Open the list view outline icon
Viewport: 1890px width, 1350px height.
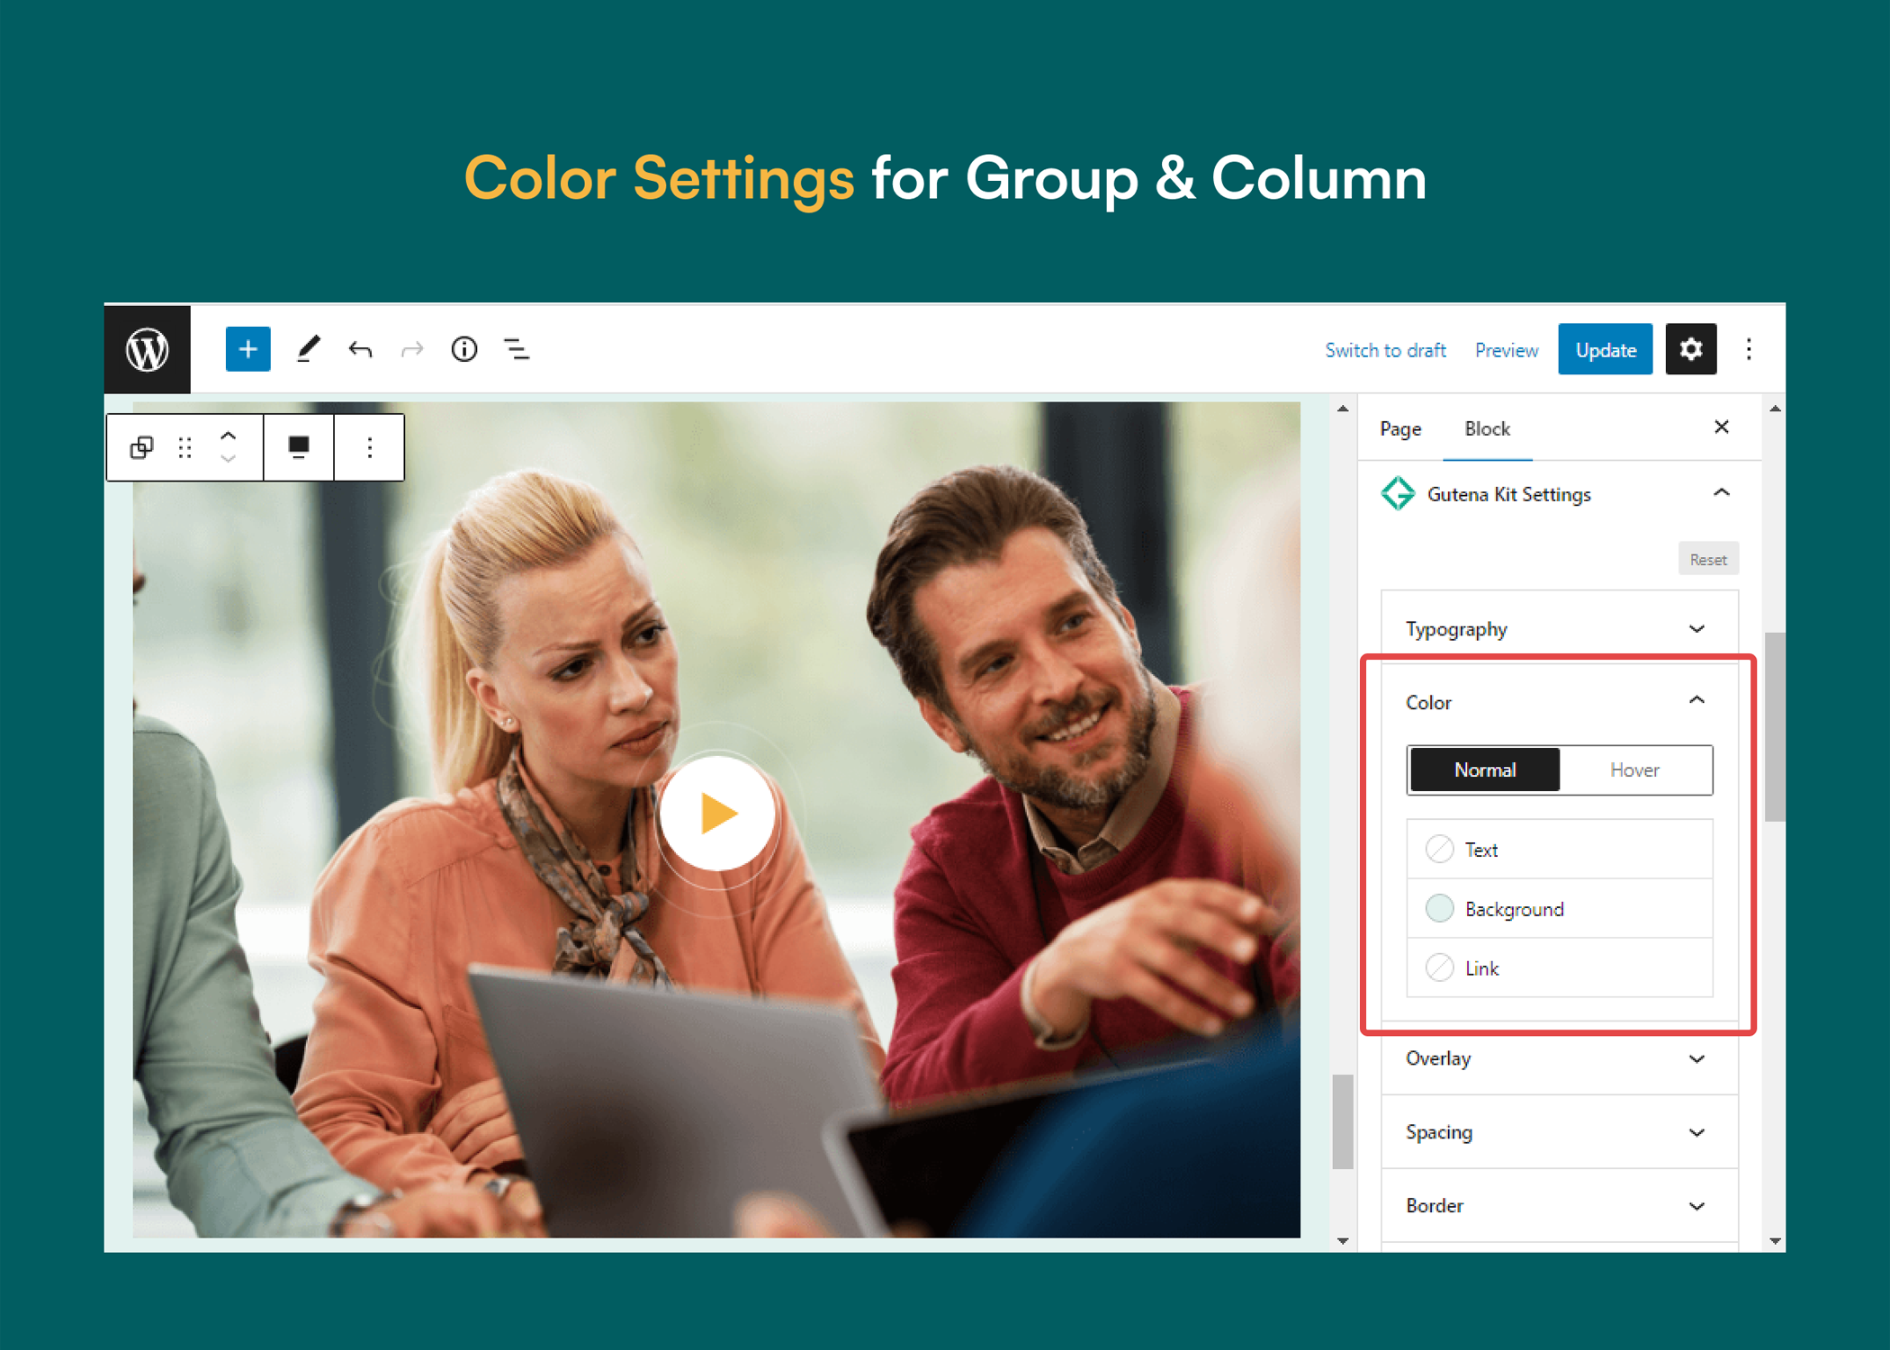(517, 349)
